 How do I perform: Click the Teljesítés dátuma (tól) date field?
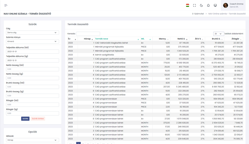pos(32,52)
